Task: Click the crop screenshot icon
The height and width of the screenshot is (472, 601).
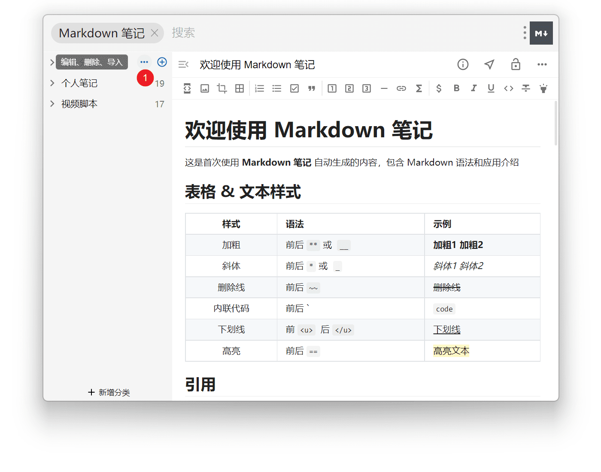Action: [x=222, y=88]
